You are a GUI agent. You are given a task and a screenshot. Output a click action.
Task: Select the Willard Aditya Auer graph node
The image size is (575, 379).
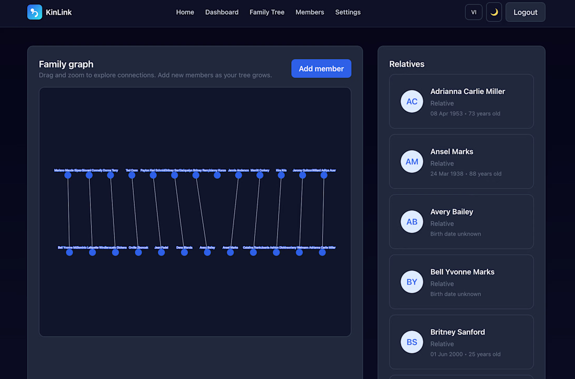click(324, 175)
